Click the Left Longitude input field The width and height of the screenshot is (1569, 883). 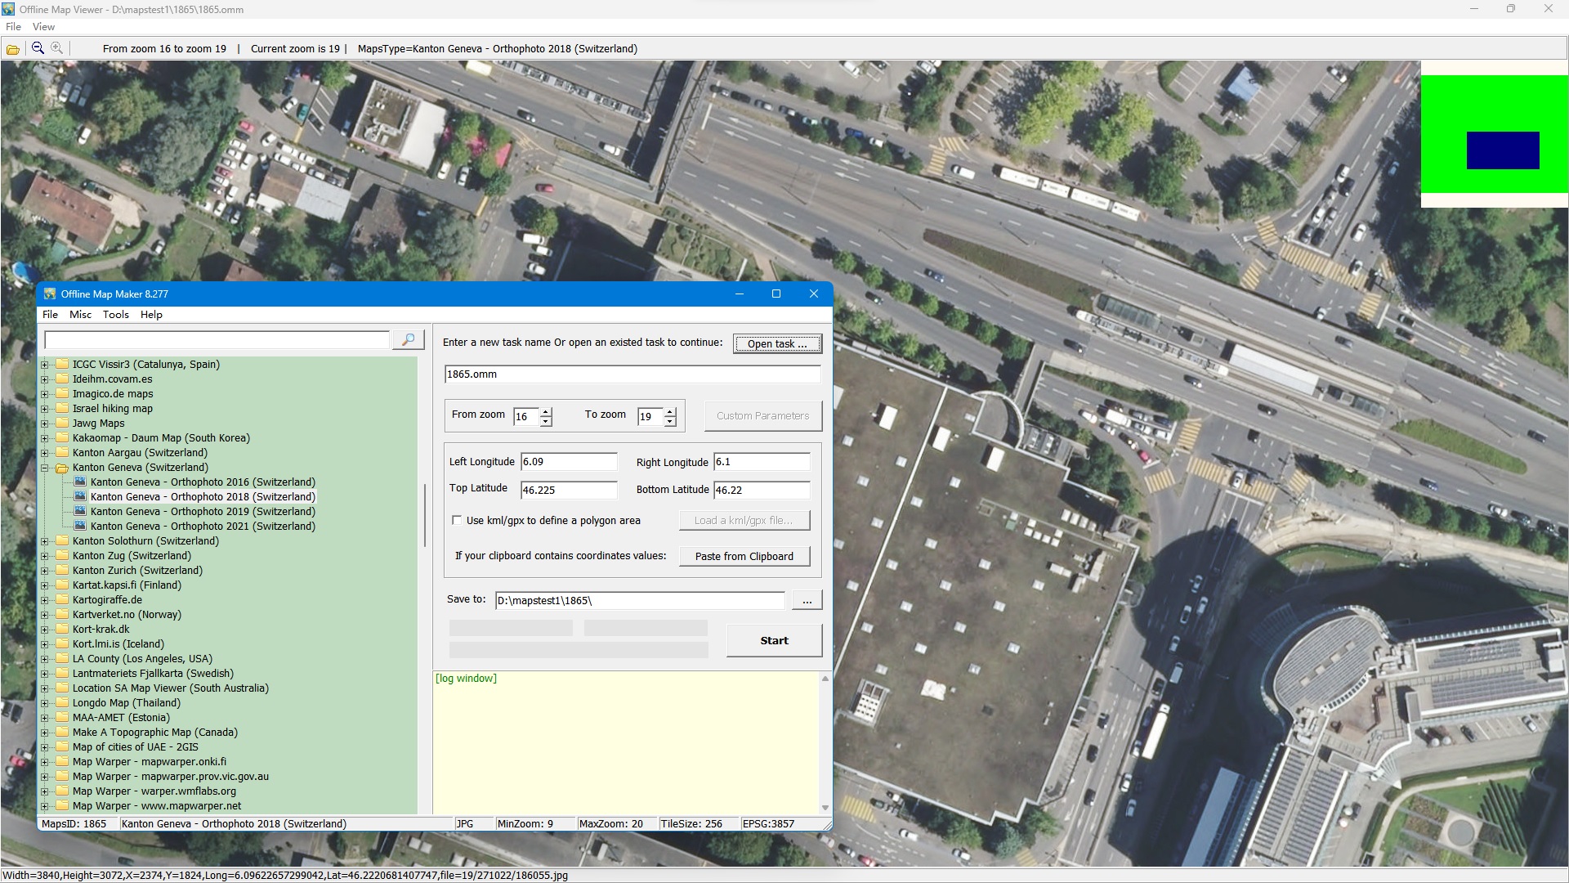(x=569, y=462)
